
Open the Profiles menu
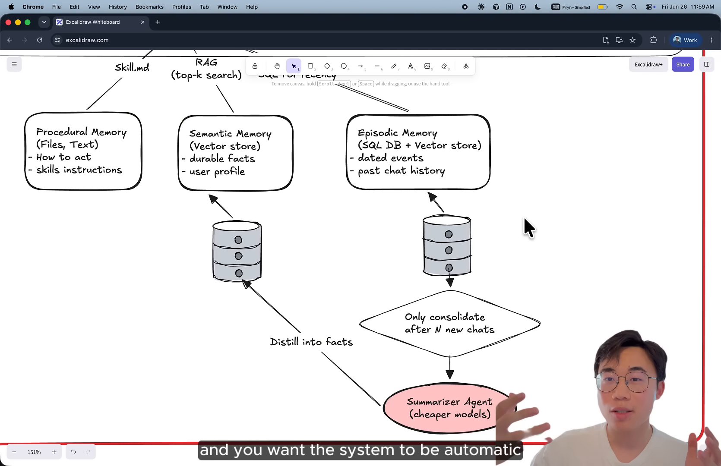[181, 7]
